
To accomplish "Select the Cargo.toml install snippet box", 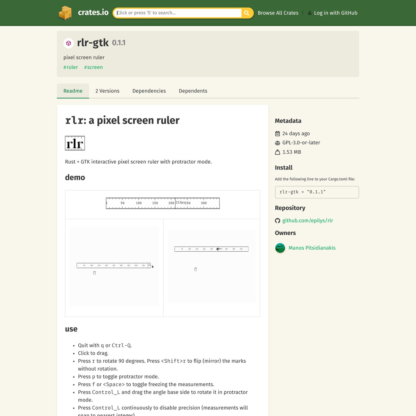I will 317,192.
